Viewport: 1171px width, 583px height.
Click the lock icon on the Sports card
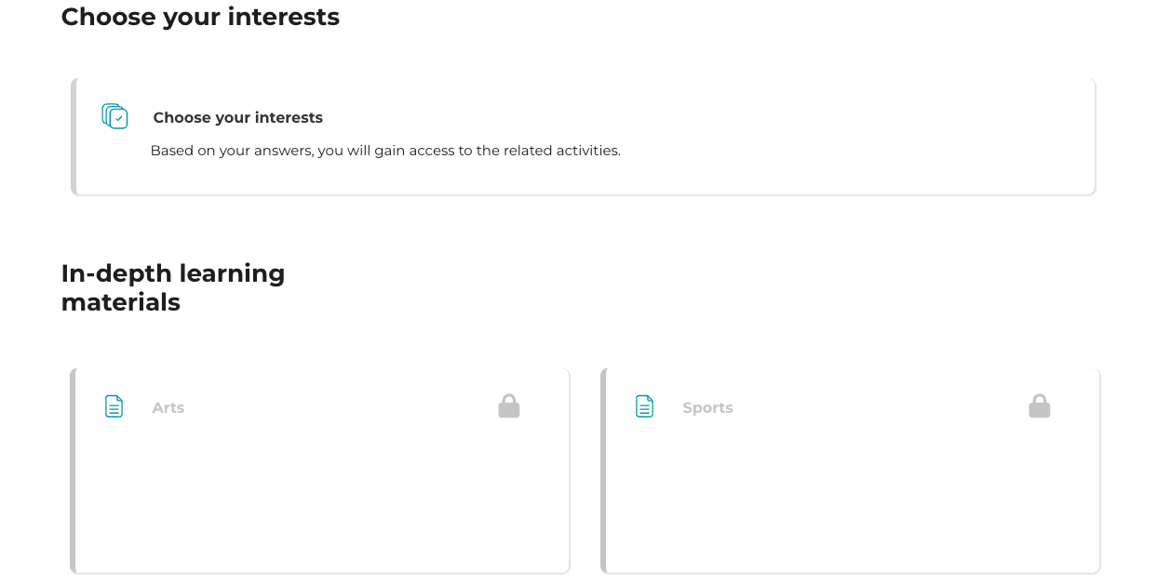pyautogui.click(x=1040, y=406)
